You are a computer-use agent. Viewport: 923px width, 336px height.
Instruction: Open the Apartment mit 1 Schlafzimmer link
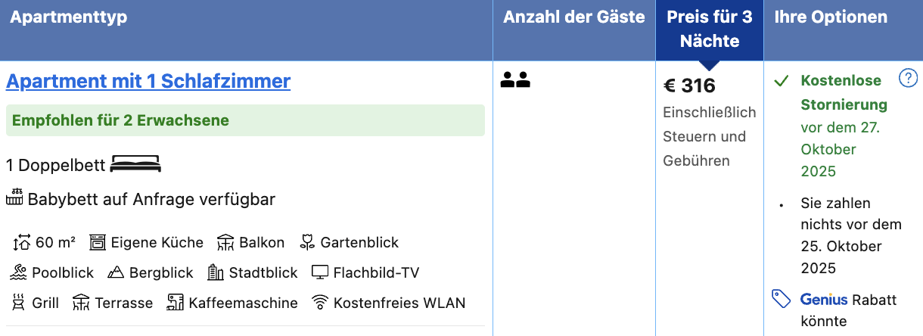pos(148,81)
